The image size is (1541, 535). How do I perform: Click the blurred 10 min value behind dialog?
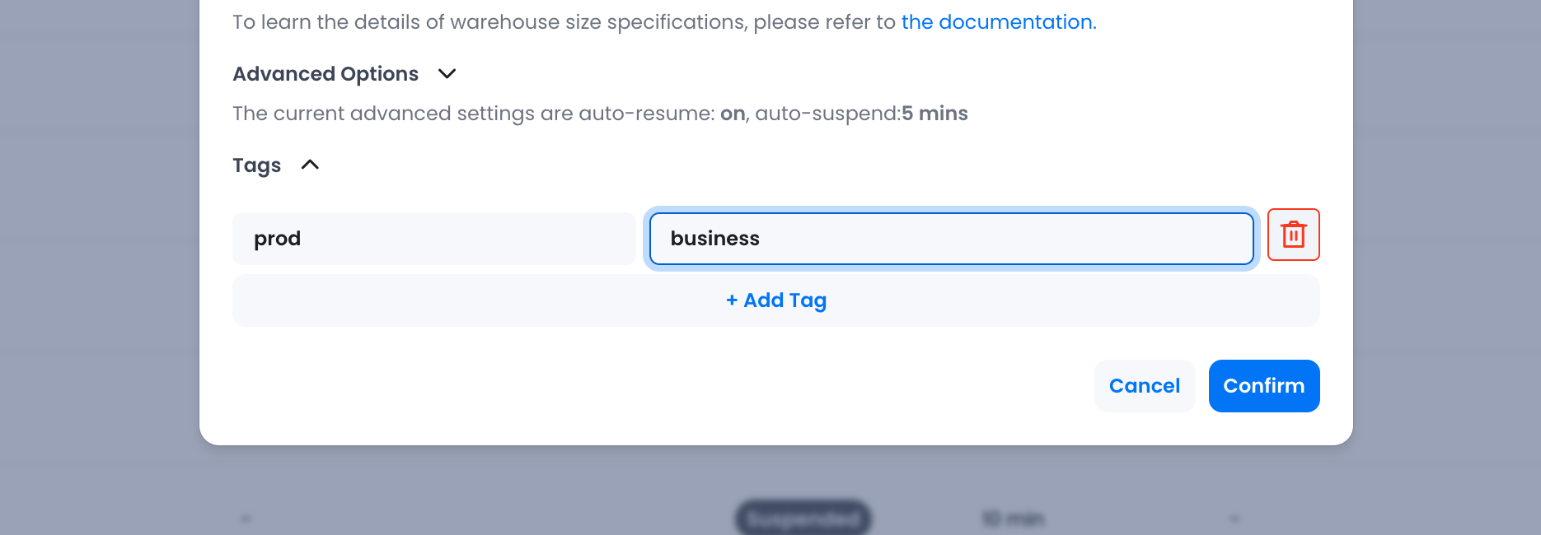click(1013, 519)
